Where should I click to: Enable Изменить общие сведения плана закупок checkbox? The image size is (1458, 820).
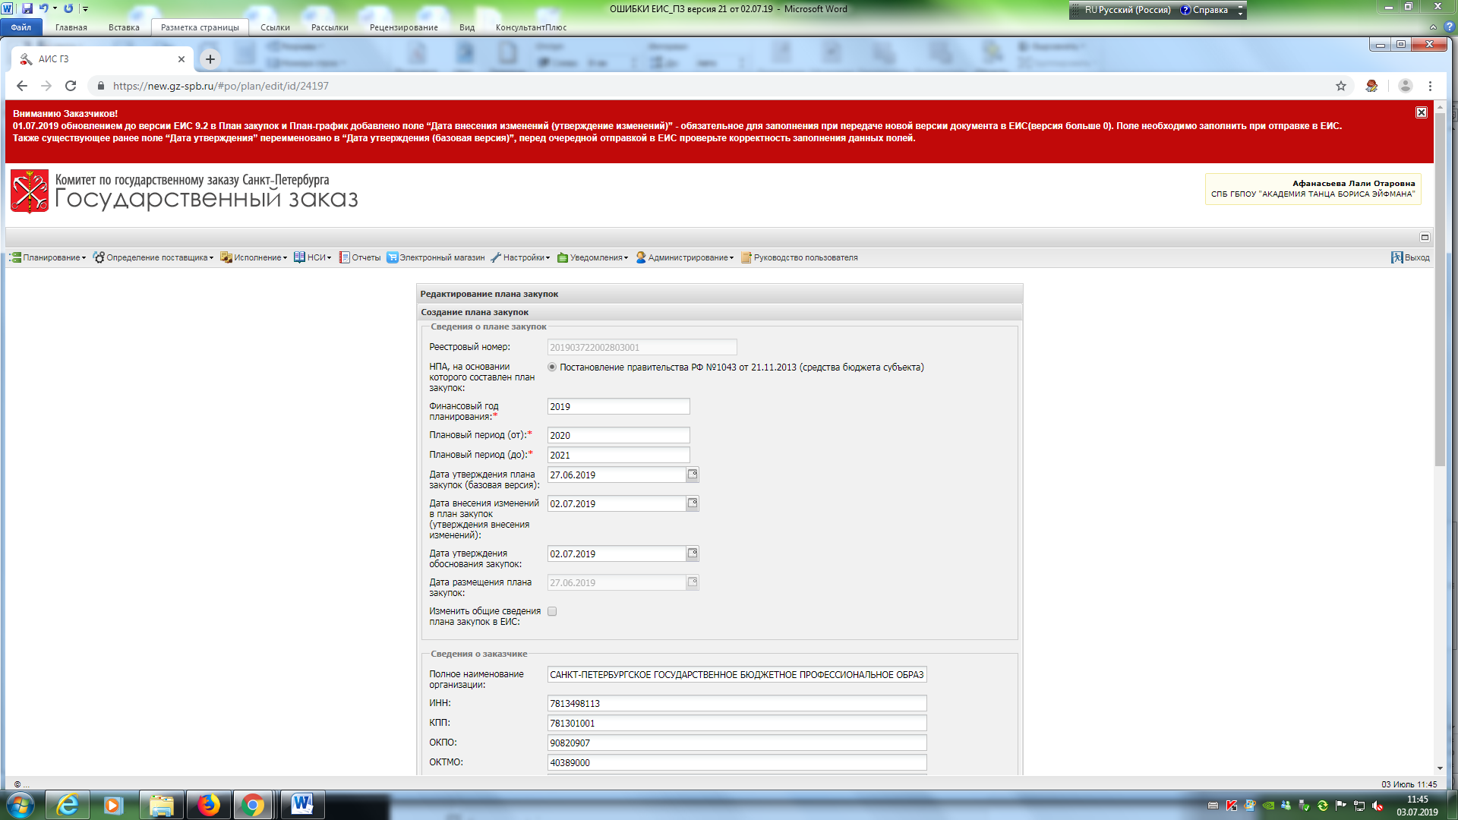tap(552, 611)
